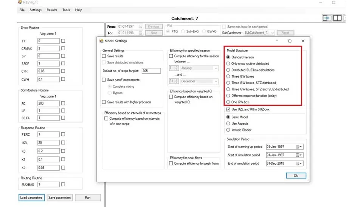Enable the Save results checkbox

pyautogui.click(x=104, y=56)
